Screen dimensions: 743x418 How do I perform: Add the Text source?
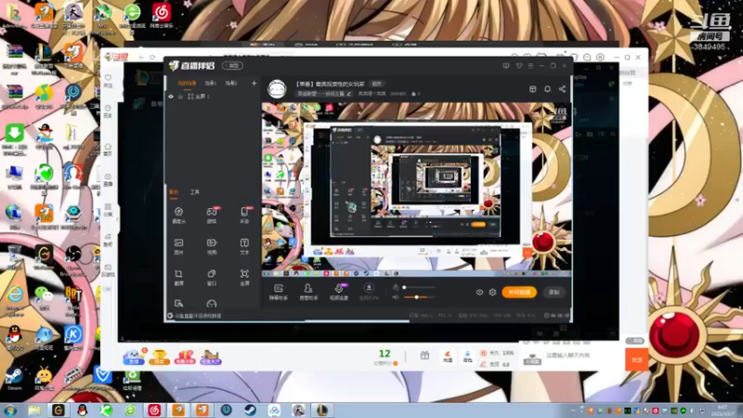pos(244,246)
